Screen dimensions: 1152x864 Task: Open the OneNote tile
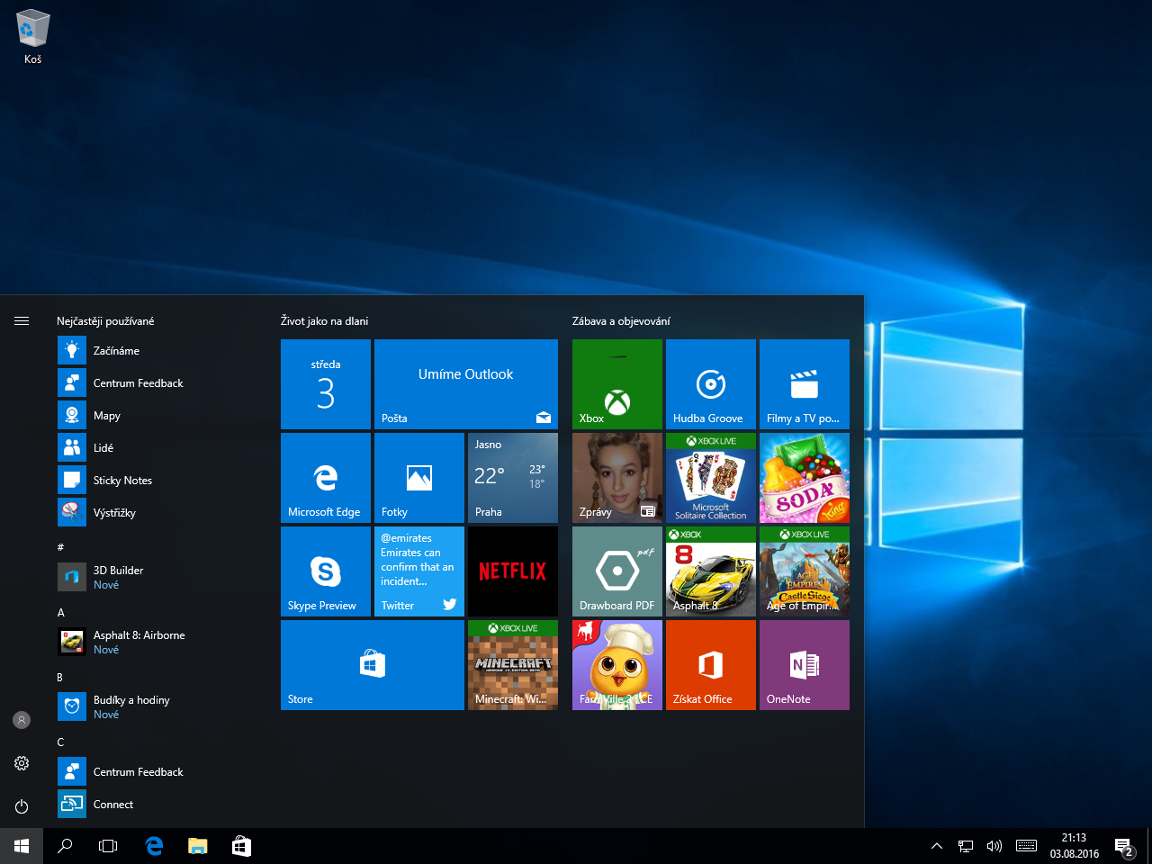click(x=805, y=665)
